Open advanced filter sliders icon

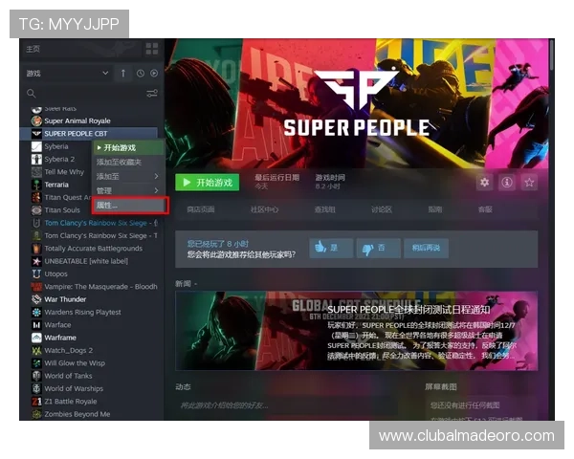pyautogui.click(x=151, y=94)
